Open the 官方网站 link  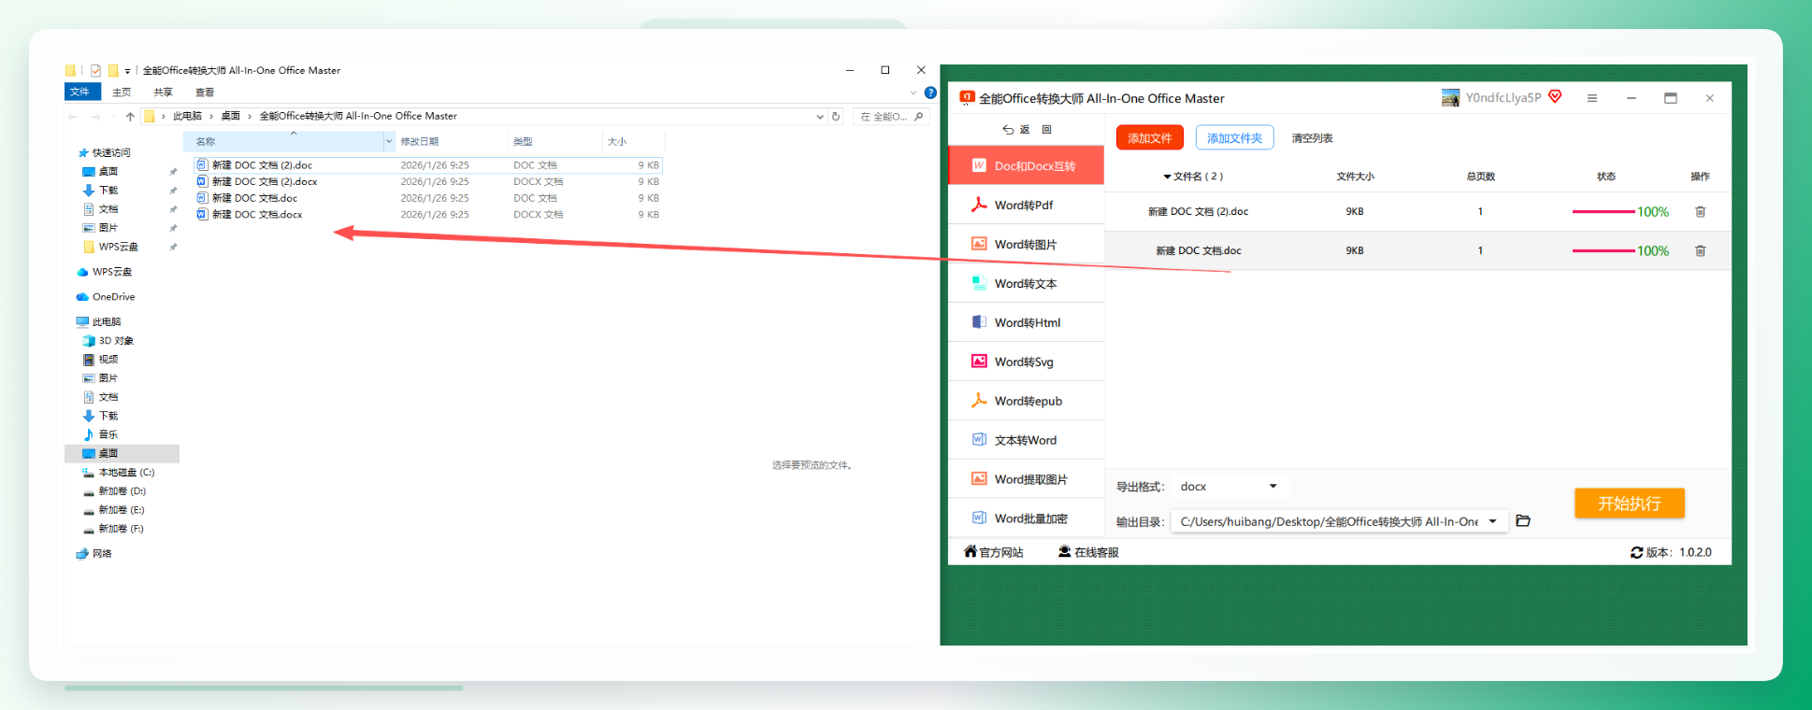pos(994,552)
